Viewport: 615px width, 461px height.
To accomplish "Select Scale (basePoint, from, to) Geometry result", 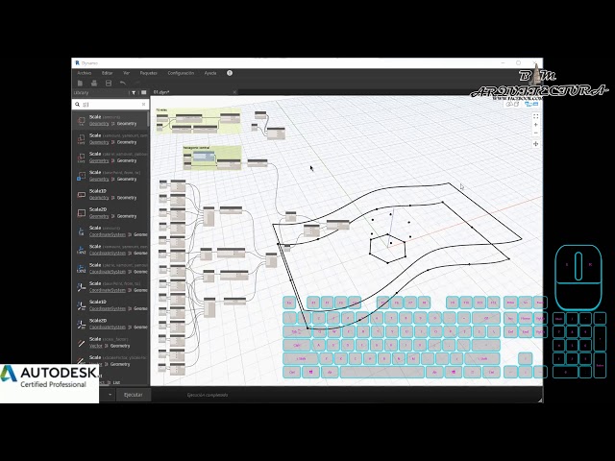I will [111, 176].
